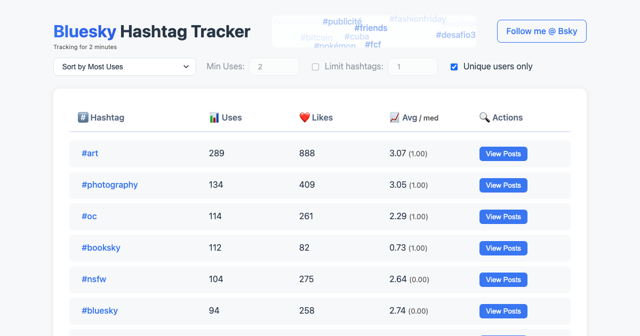Click the hashtag icon in the Hashtag column header

[x=82, y=117]
